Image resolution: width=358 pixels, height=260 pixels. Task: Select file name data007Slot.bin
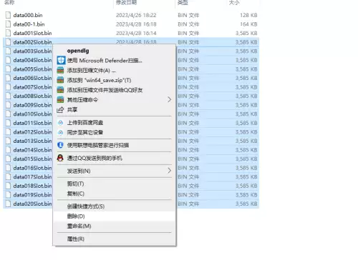(x=32, y=87)
